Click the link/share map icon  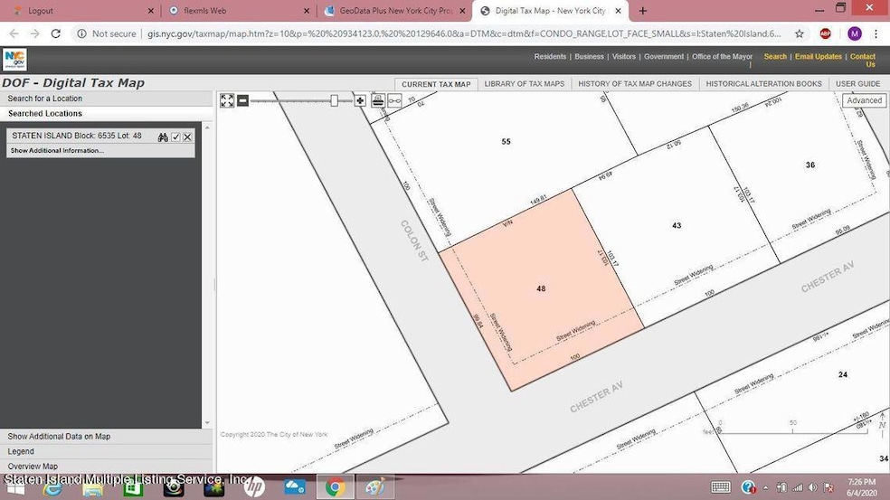pos(394,100)
